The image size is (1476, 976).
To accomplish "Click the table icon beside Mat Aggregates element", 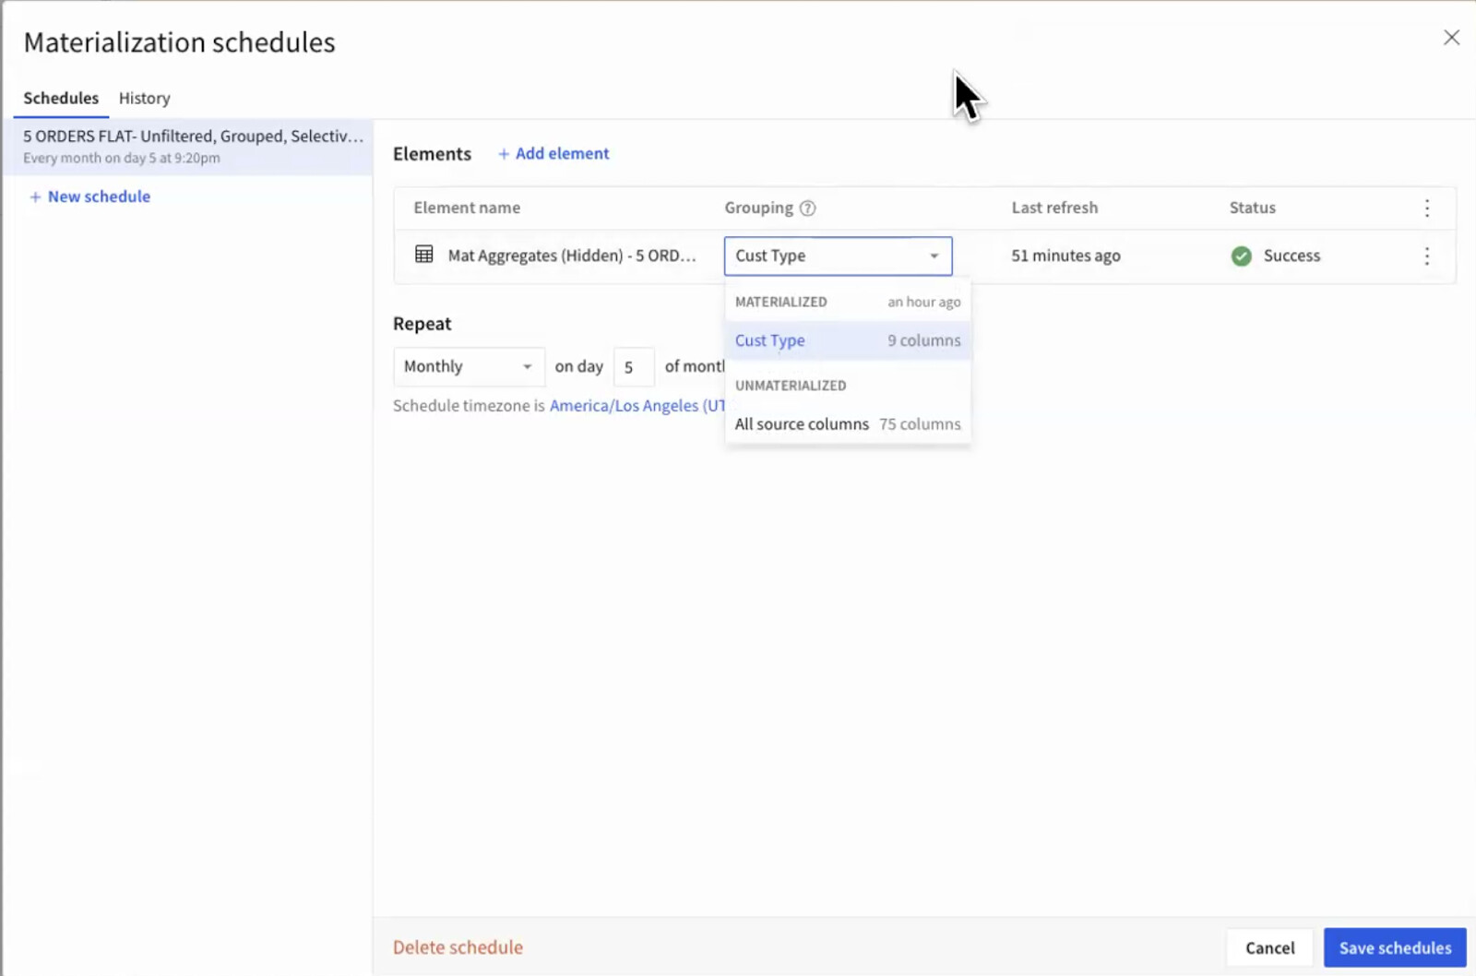I will [x=423, y=256].
